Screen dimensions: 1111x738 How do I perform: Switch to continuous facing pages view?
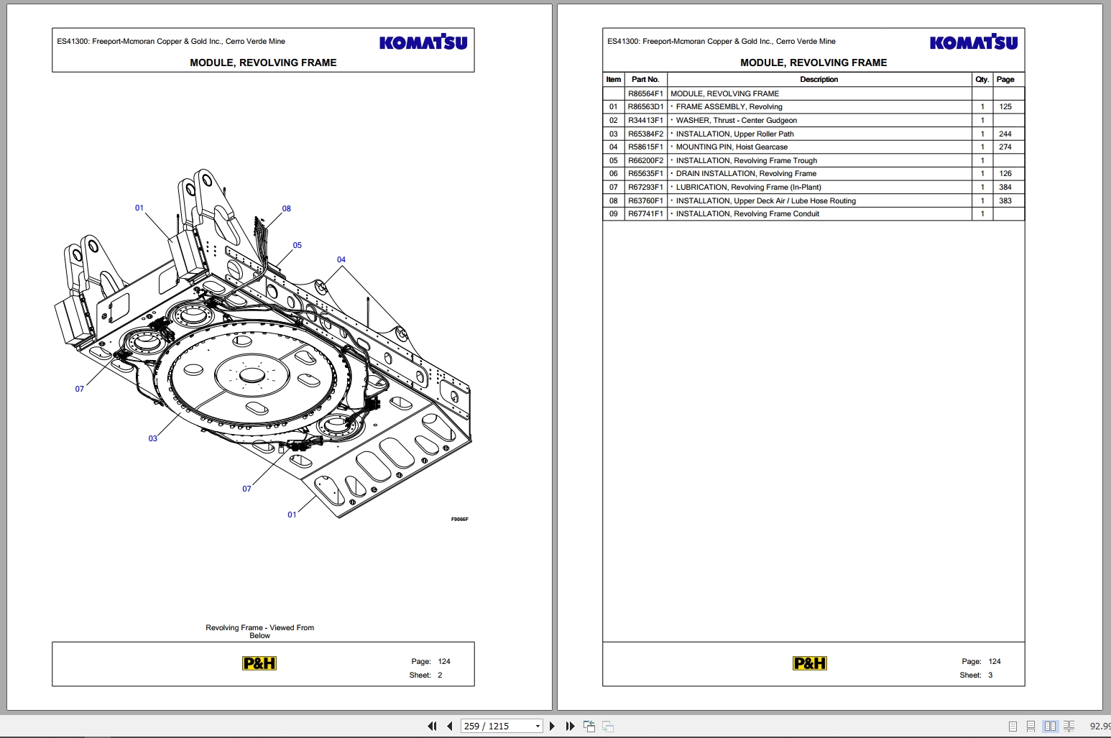(1069, 727)
